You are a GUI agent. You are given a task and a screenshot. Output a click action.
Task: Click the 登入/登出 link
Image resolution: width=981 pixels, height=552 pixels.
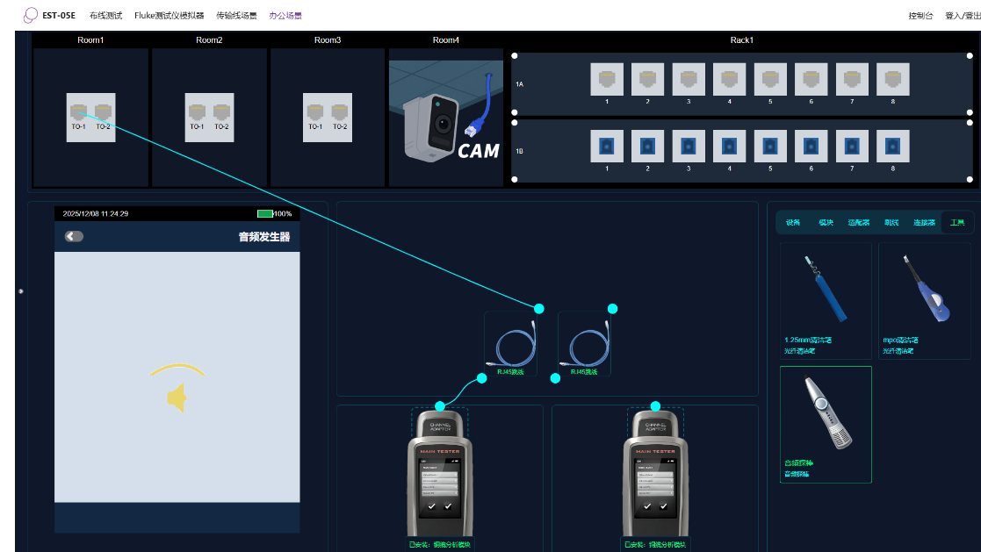(x=962, y=15)
